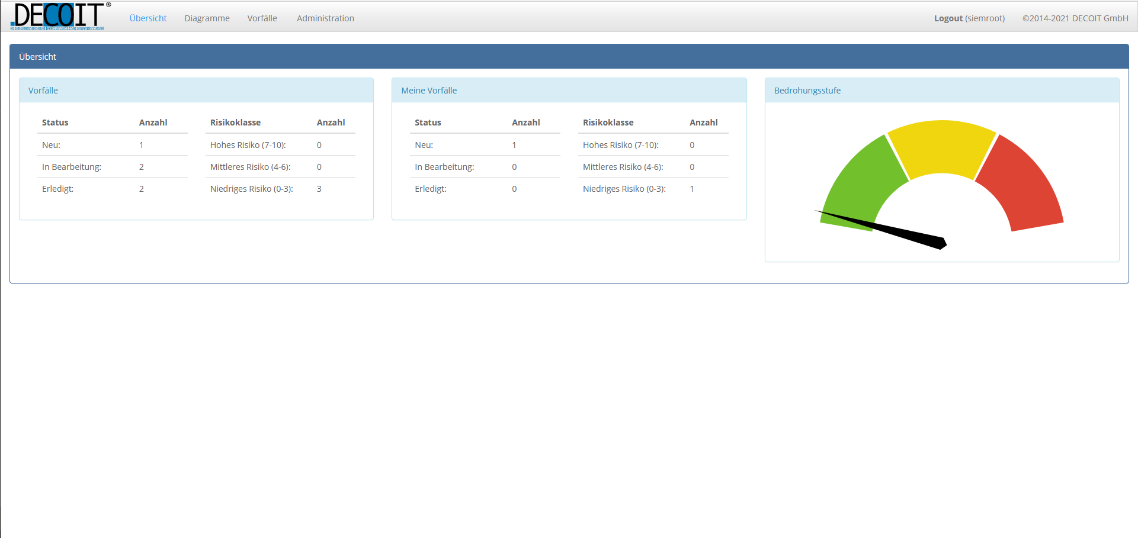Click Neu: in Meine Vorfälle panel

(424, 145)
